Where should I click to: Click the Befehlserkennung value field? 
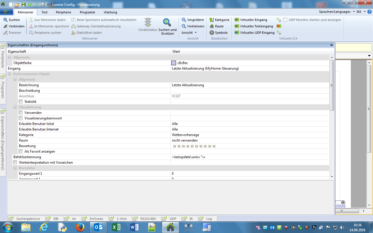tap(250, 157)
